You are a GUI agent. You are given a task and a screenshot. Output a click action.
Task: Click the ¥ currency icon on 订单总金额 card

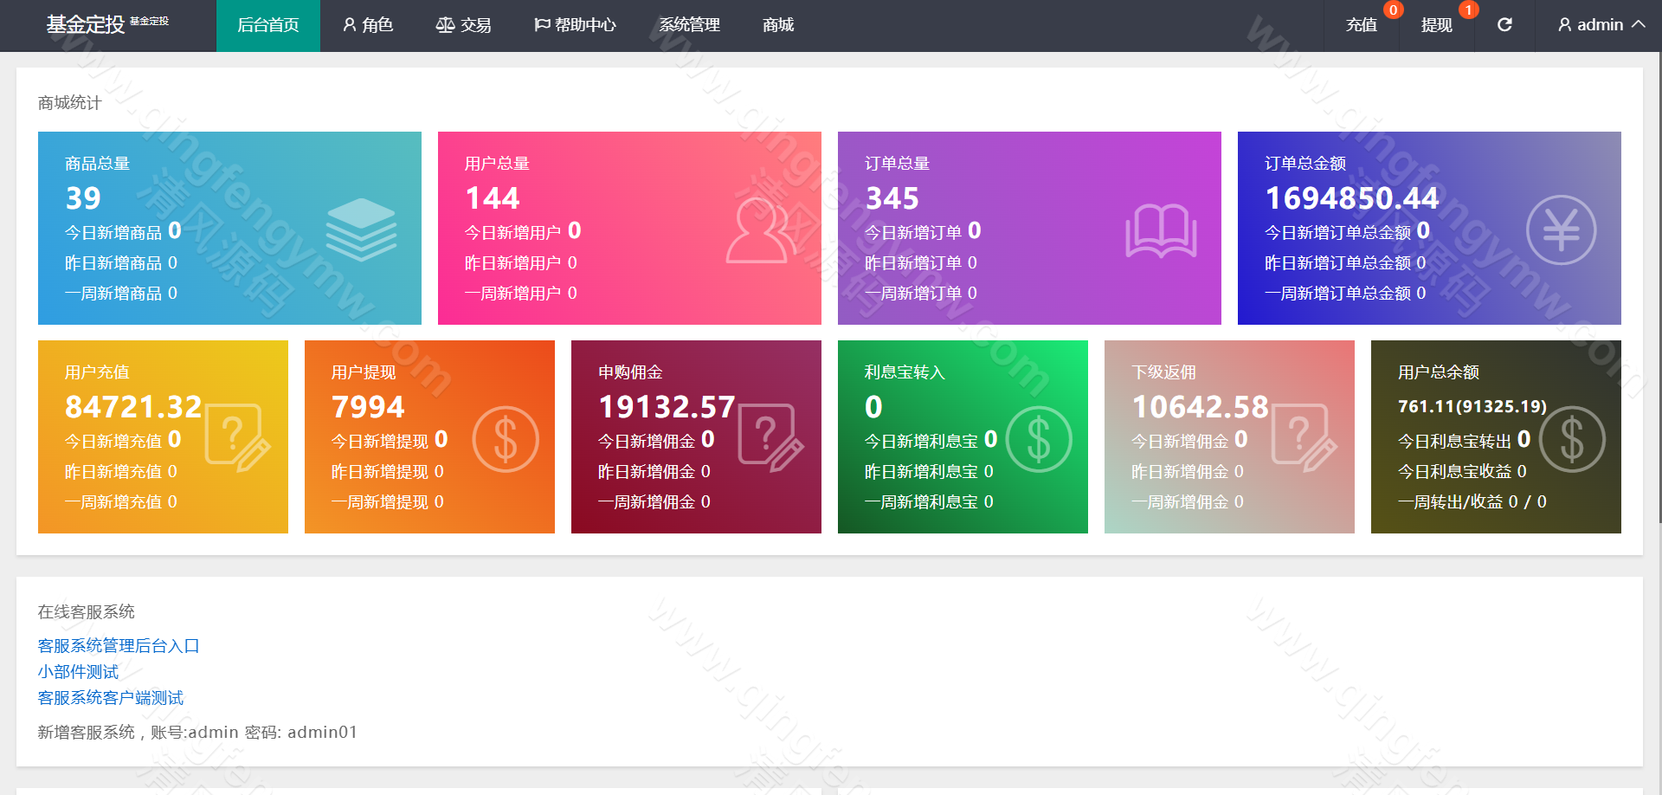pyautogui.click(x=1562, y=229)
